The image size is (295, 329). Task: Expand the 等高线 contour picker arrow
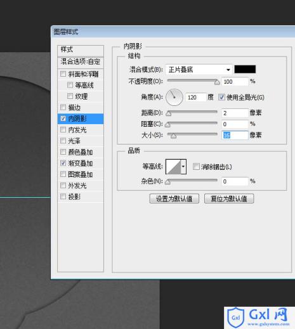click(x=183, y=167)
